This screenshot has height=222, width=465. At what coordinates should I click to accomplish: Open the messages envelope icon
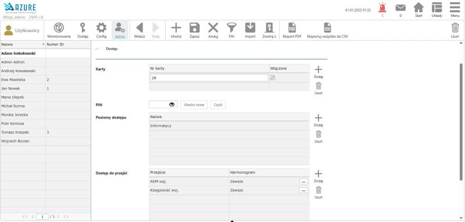pos(400,8)
